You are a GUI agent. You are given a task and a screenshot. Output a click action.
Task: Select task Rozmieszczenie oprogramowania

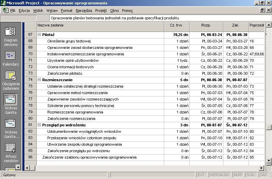(x=75, y=112)
